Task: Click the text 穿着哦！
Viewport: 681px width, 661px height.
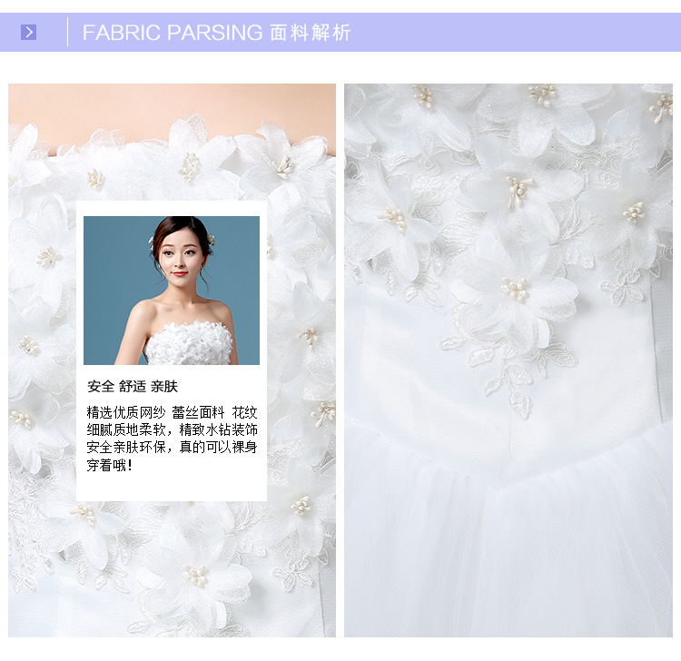Action: (110, 465)
